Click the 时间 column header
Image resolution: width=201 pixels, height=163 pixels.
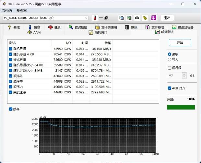click(81, 43)
